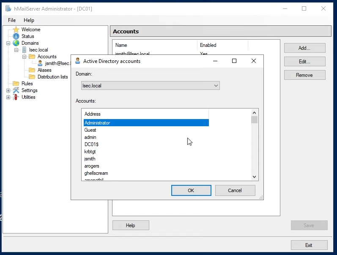Click the Aliases folder icon

pyautogui.click(x=32, y=70)
